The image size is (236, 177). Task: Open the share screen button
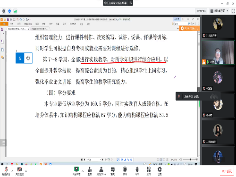[x=76, y=171]
